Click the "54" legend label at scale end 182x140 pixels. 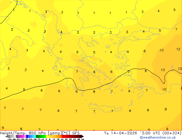[x=83, y=139]
